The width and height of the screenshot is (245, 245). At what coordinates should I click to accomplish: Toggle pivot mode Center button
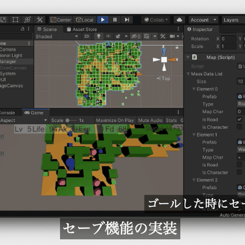click(61, 20)
